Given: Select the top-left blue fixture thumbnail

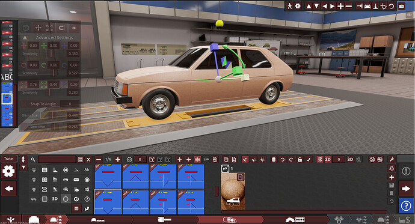Looking at the screenshot, I should (x=108, y=177).
